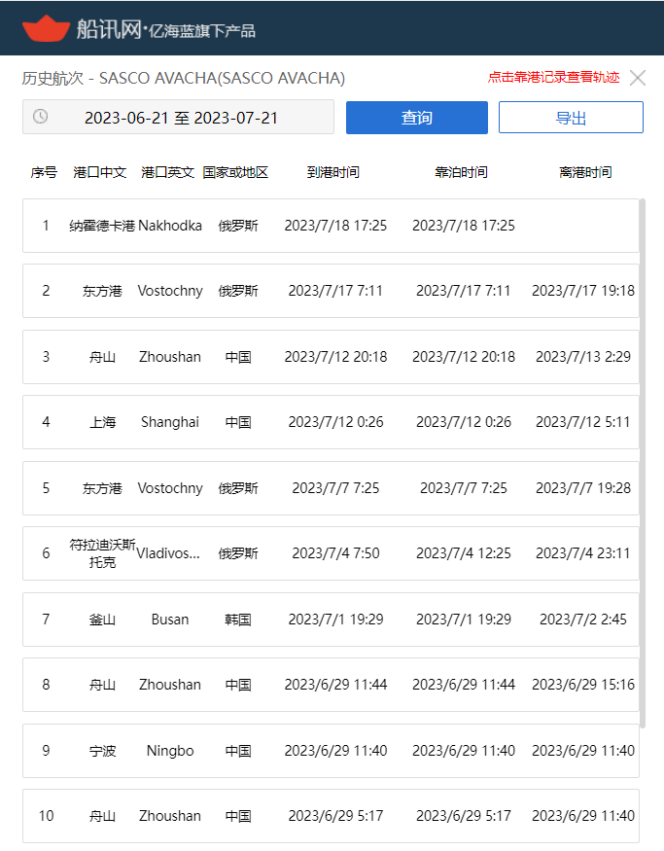Select the Vladivostok port record
This screenshot has height=851, width=664.
pyautogui.click(x=331, y=553)
